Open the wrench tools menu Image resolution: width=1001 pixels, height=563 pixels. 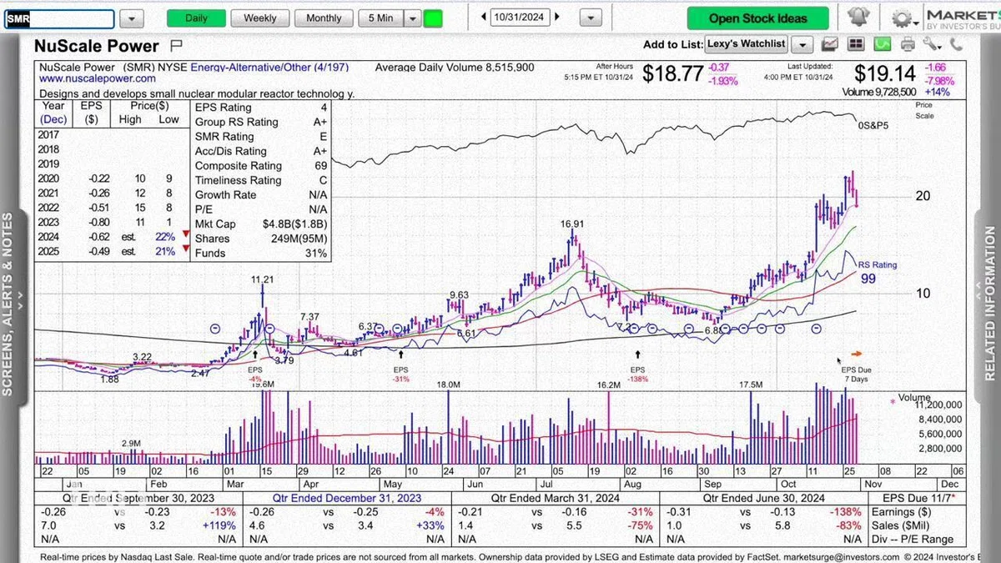pyautogui.click(x=933, y=44)
